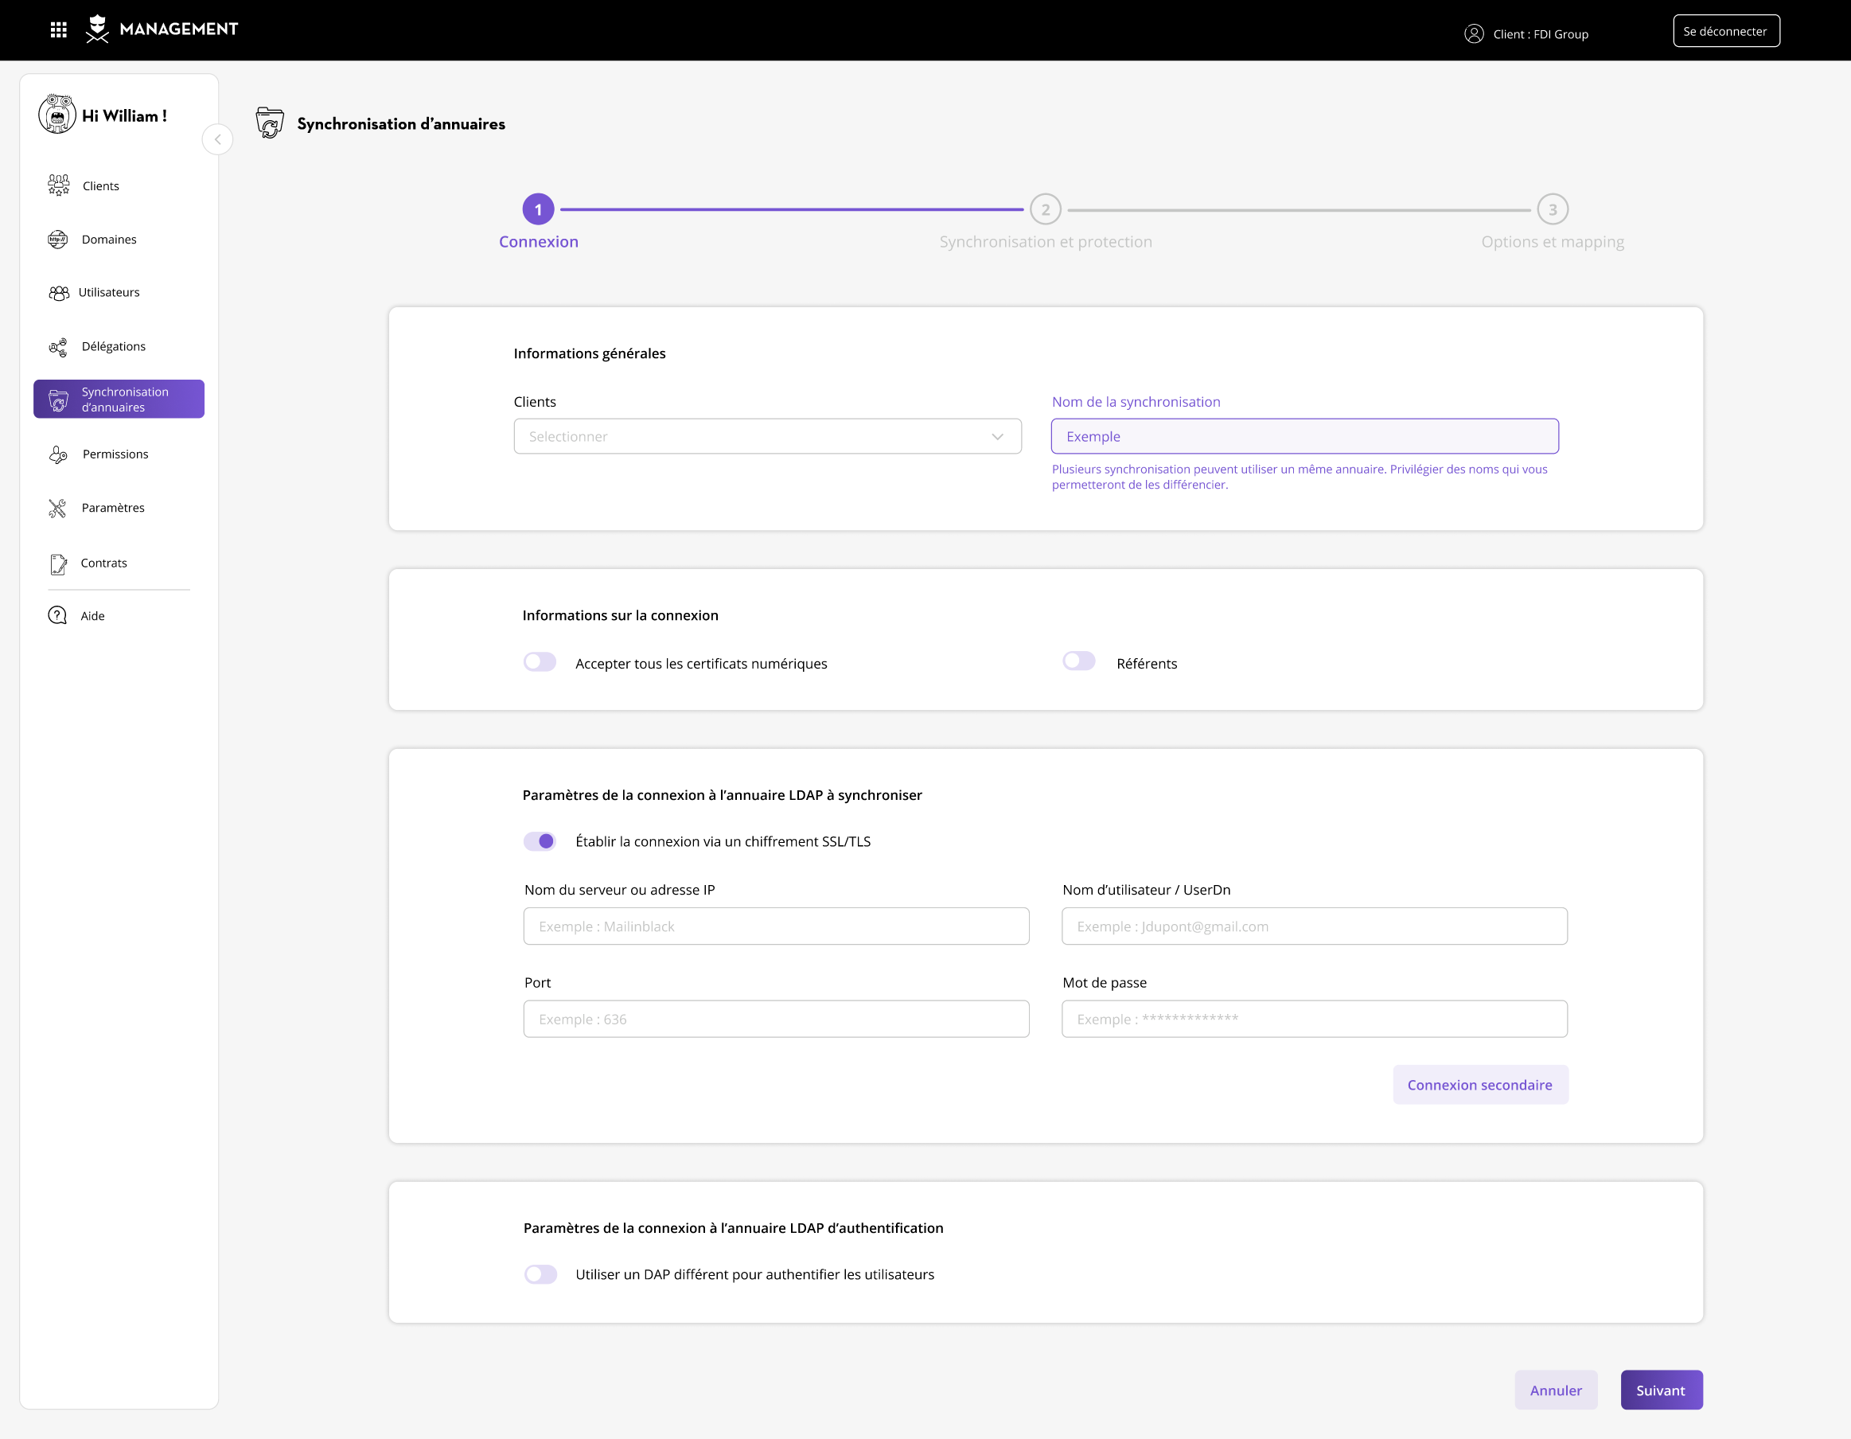Click the Clients sidebar icon
This screenshot has width=1851, height=1439.
[x=58, y=185]
